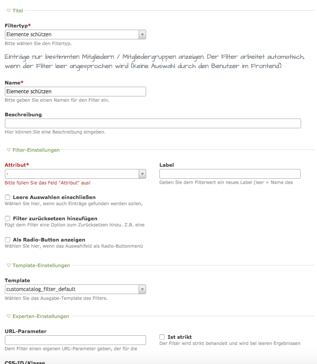Click the bold Beschreibung field label
This screenshot has width=317, height=364.
[x=23, y=115]
